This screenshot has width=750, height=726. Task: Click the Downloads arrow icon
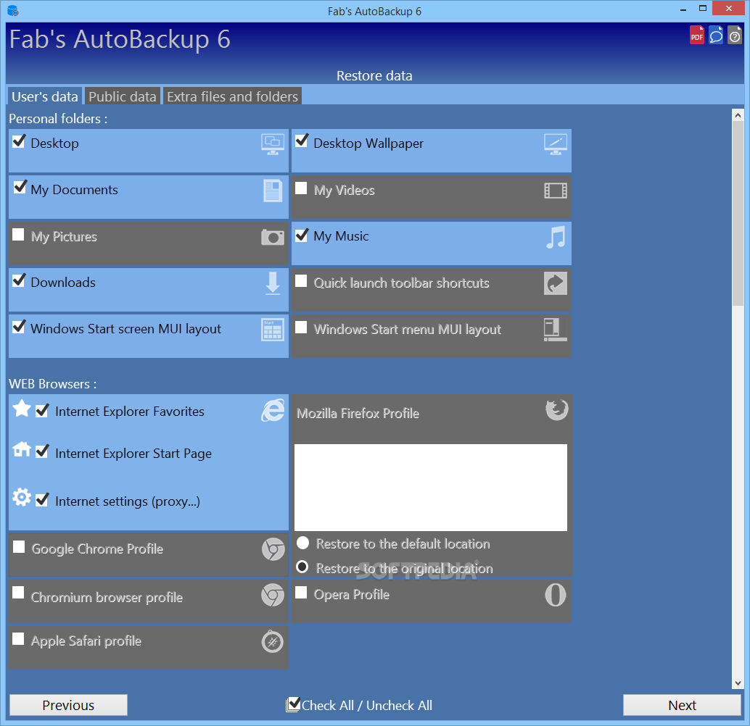pyautogui.click(x=273, y=283)
